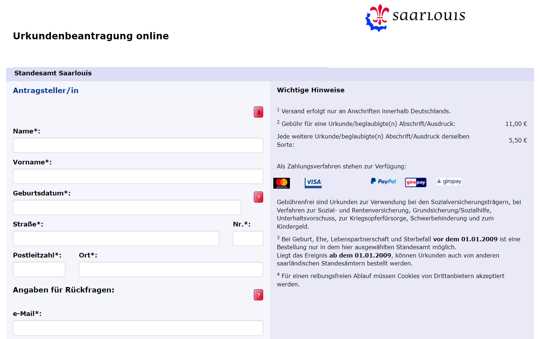The width and height of the screenshot is (539, 339).
Task: Activate the Ort text field
Action: pyautogui.click(x=171, y=269)
